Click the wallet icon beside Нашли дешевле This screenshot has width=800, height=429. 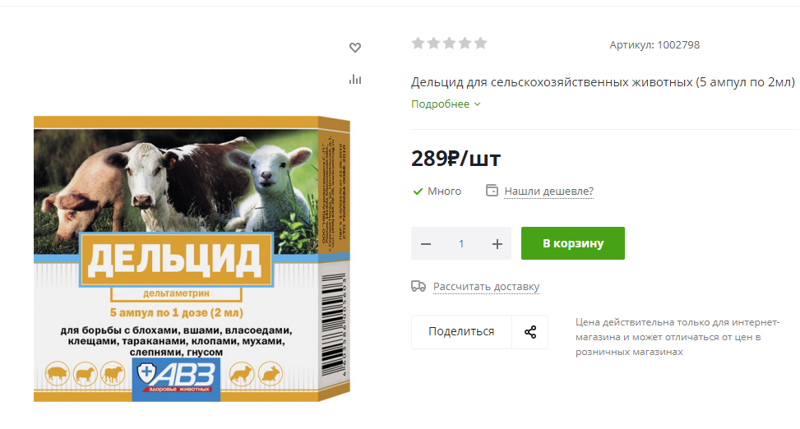point(492,191)
